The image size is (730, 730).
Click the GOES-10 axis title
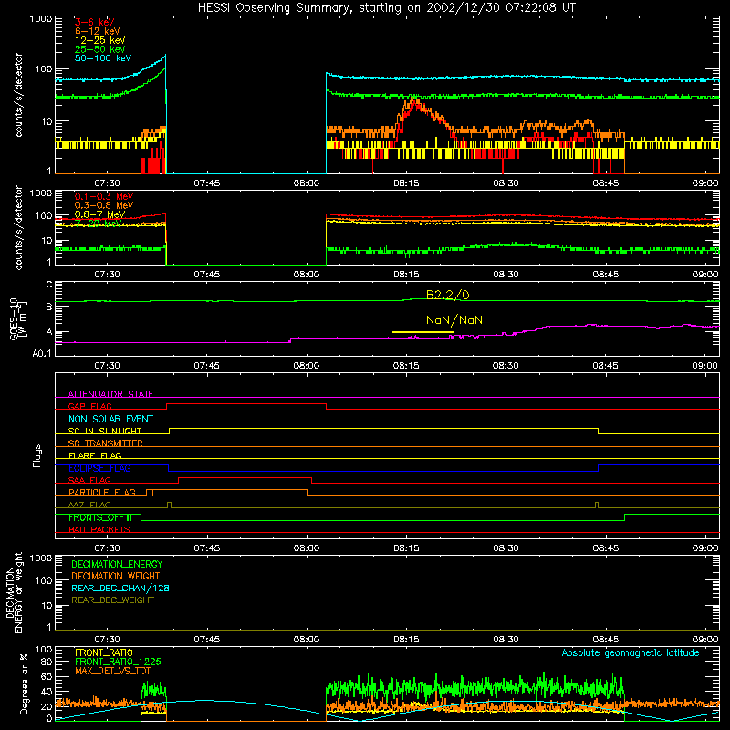14,319
